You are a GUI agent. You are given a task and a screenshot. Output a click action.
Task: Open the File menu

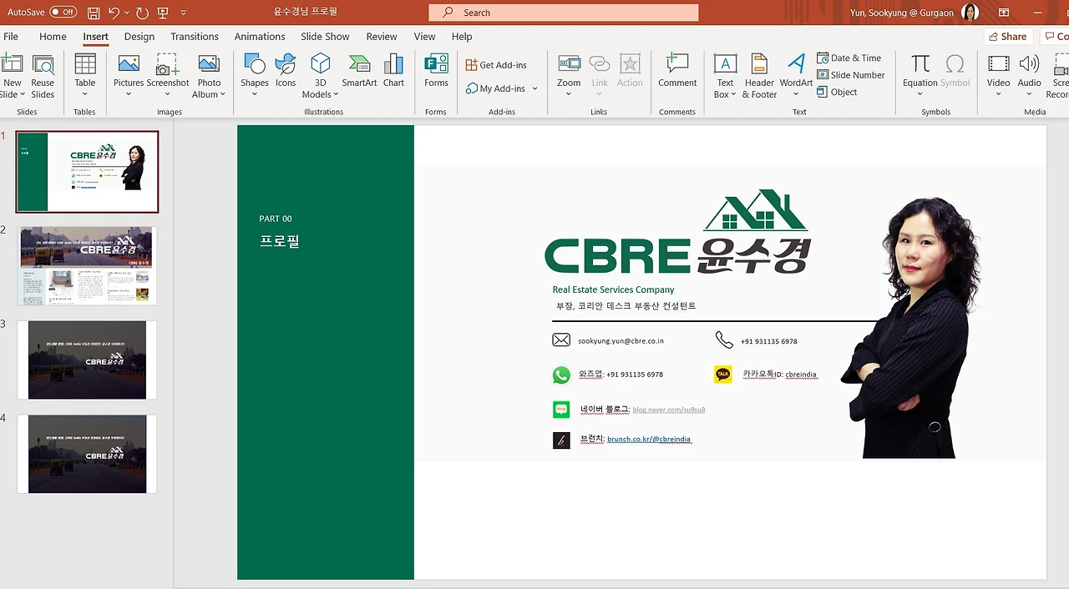pos(11,37)
